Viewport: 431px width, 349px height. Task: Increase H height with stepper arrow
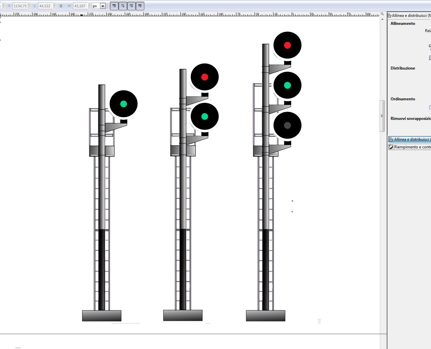tap(89, 4)
